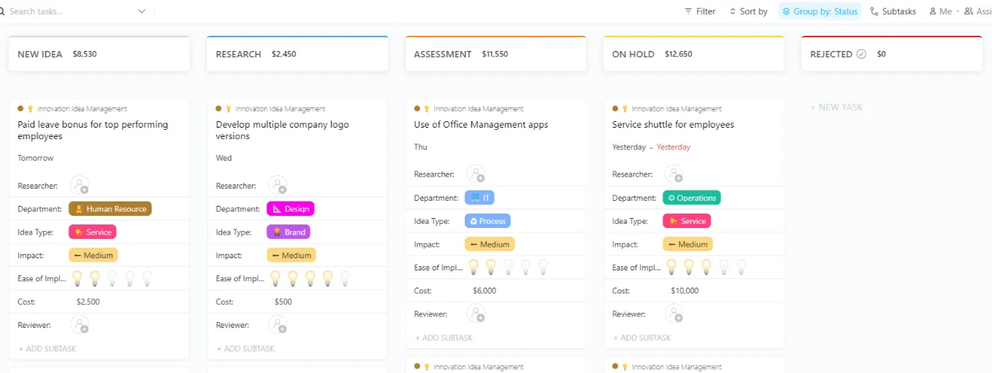Assign researcher on Paid leave bonus card
The height and width of the screenshot is (373, 992).
click(x=80, y=185)
